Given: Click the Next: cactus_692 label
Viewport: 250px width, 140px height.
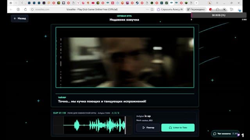Looking at the screenshot, I should tap(144, 121).
